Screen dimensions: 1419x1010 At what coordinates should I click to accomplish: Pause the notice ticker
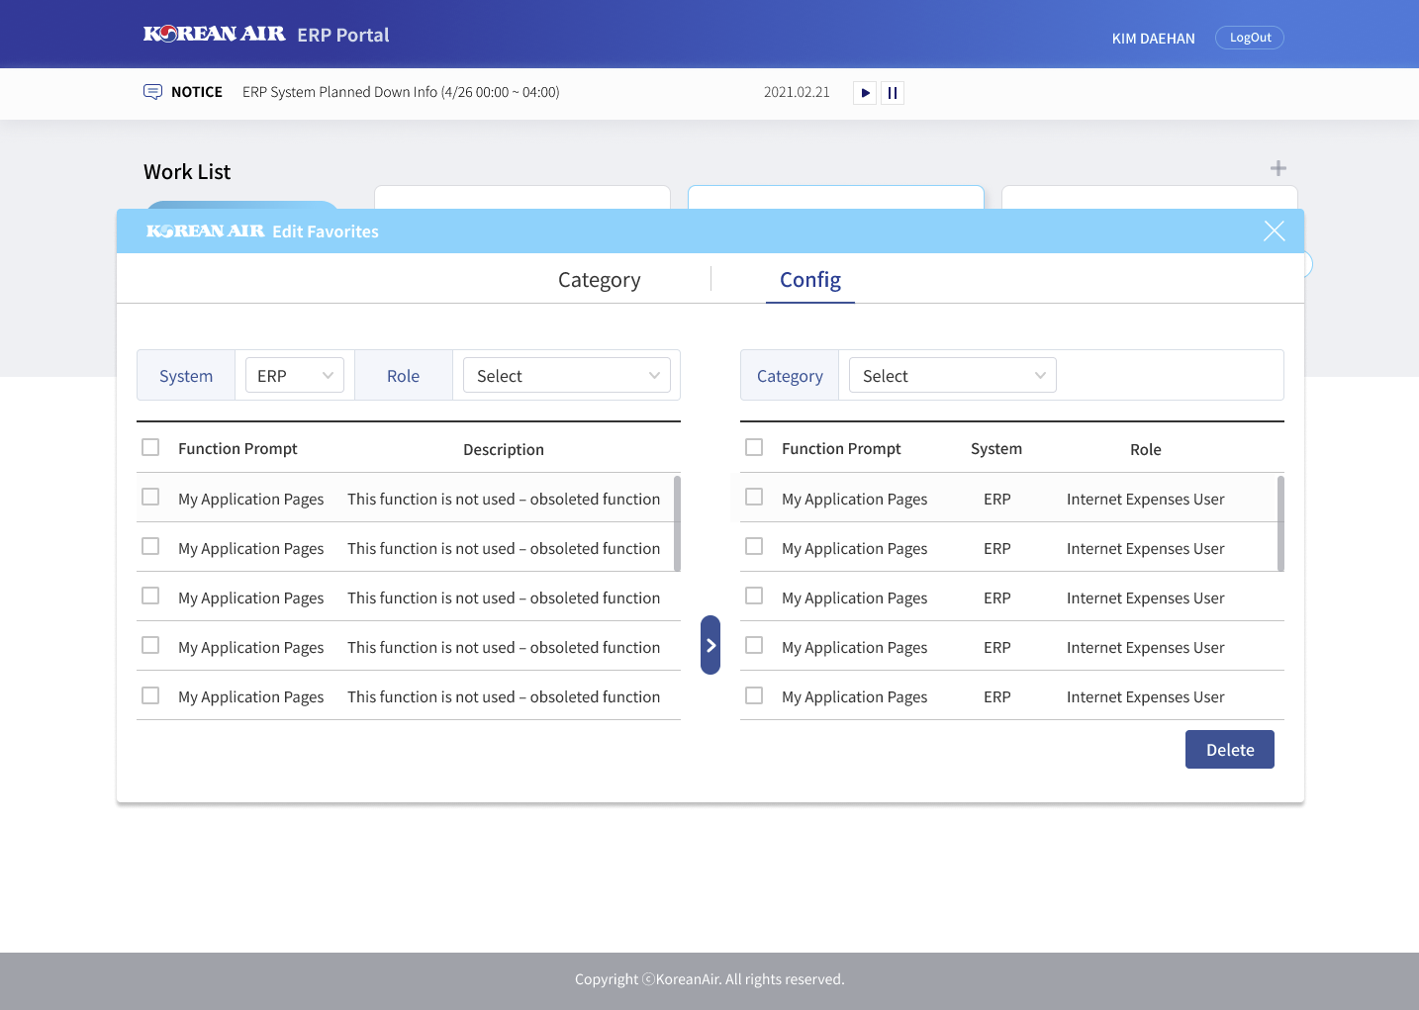(893, 93)
